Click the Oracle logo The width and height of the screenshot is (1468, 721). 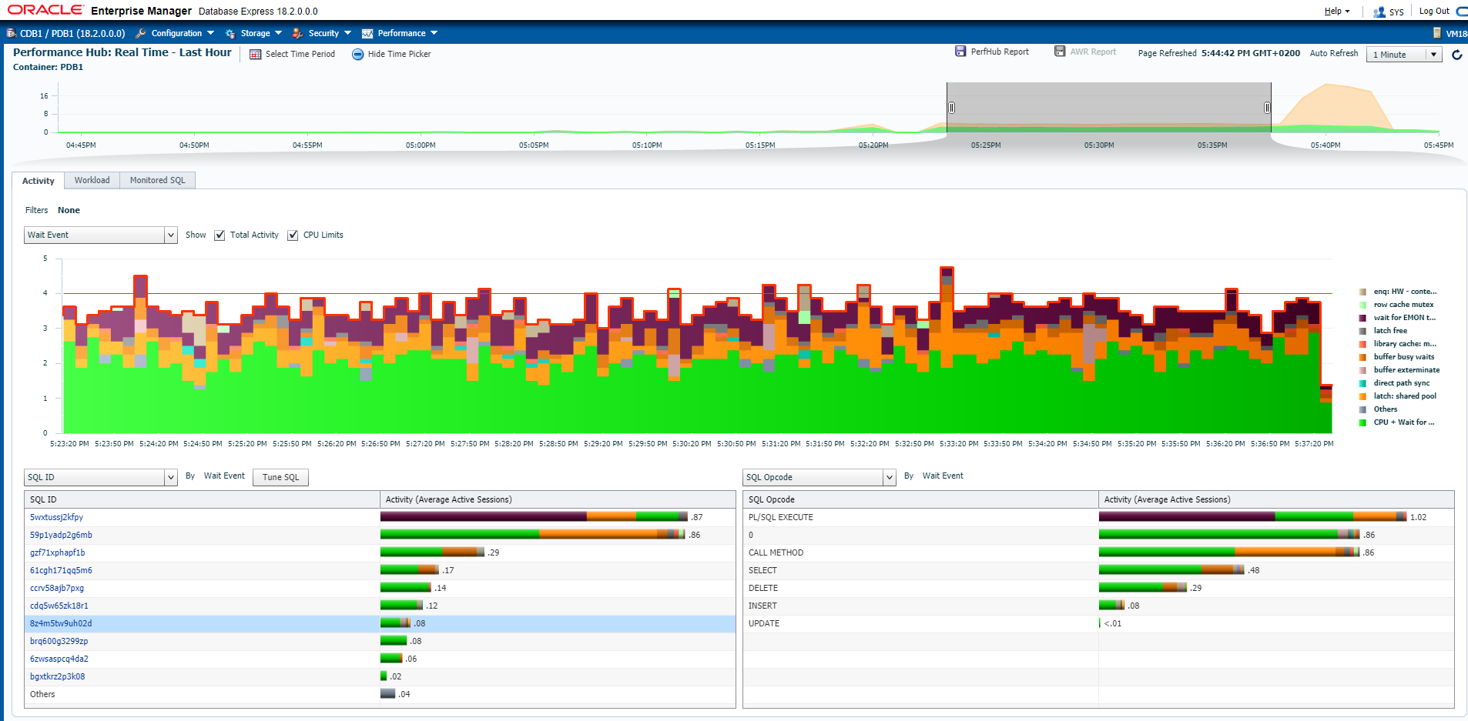coord(45,10)
